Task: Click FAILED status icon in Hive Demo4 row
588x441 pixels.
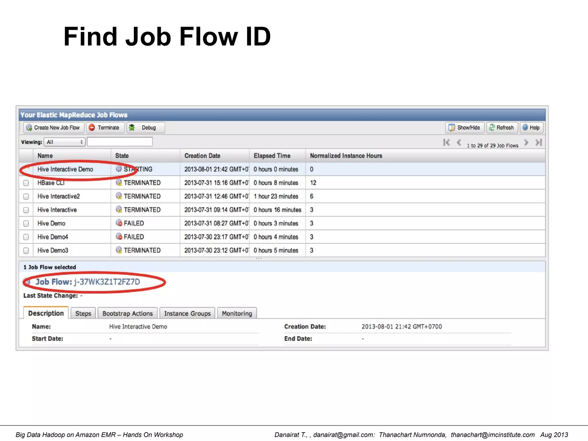Action: [119, 236]
